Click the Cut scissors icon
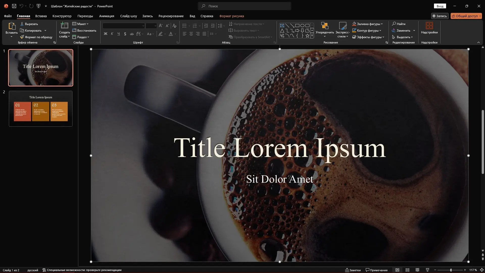 [x=22, y=24]
